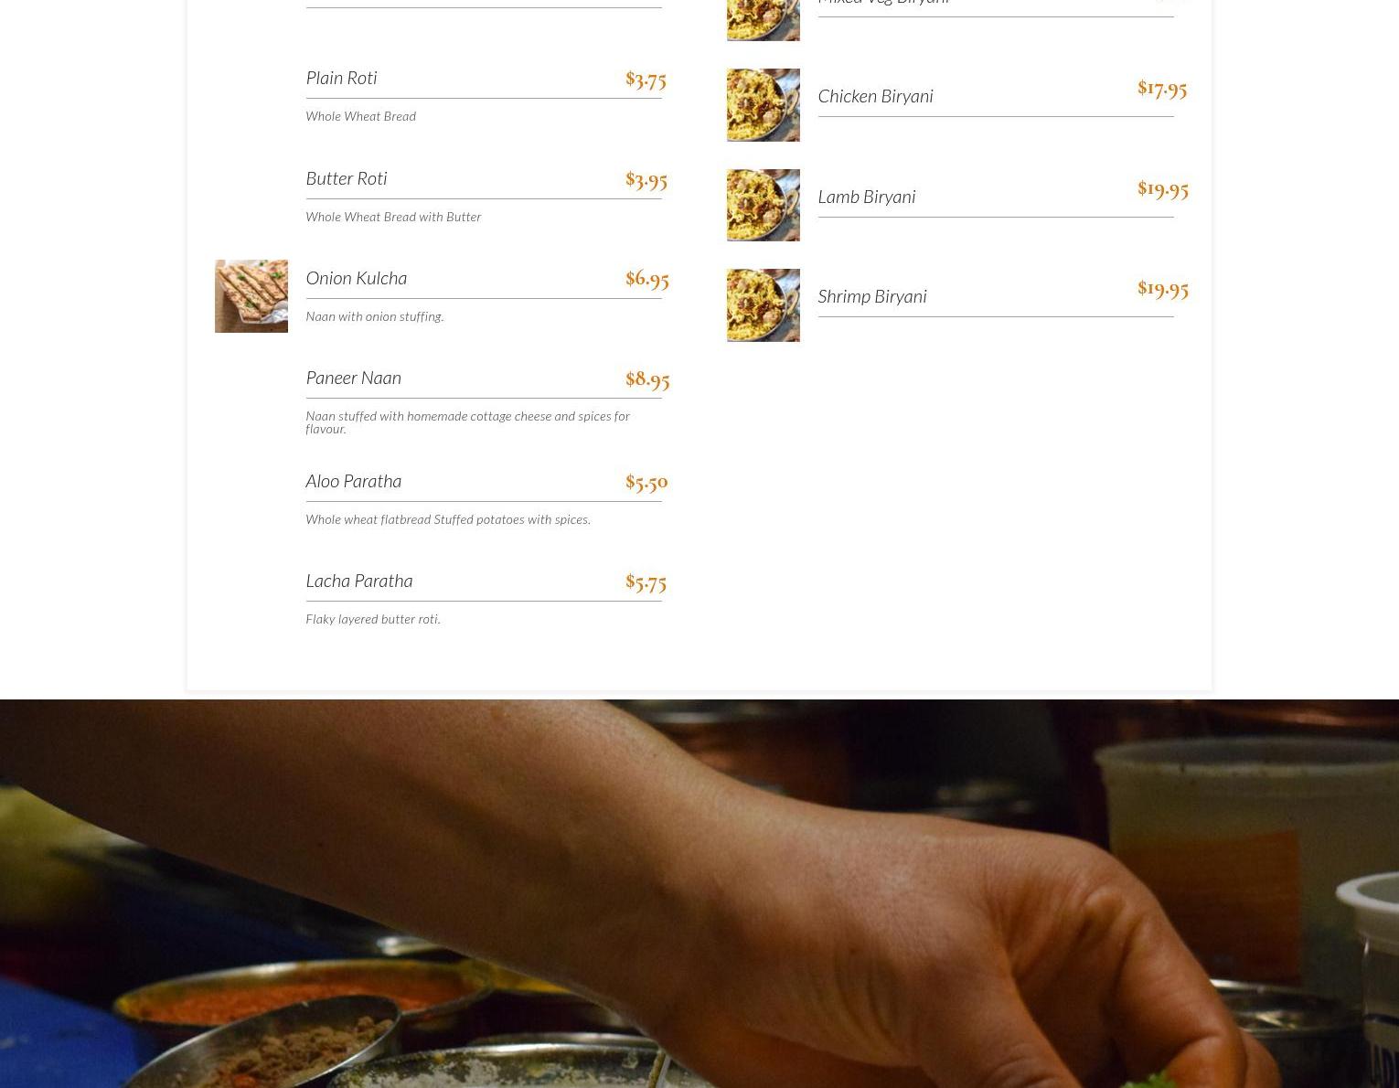
Task: Select the Aloo Paratha title
Action: [354, 481]
